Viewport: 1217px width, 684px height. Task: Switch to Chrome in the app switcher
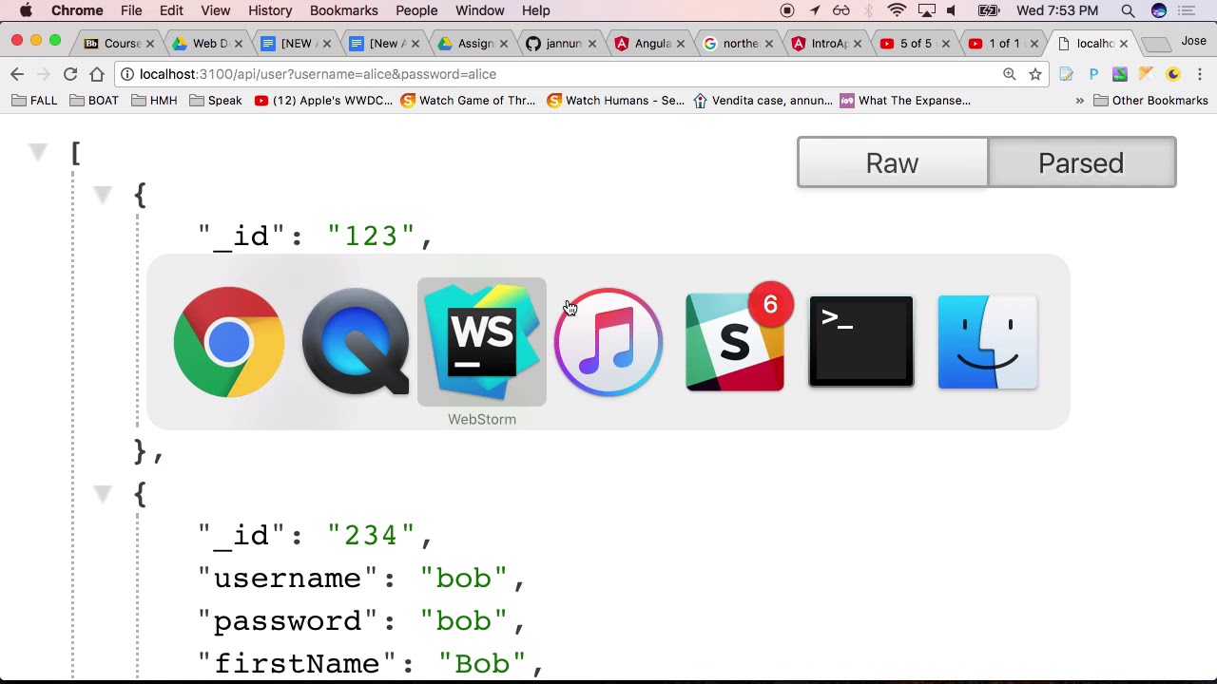pos(229,342)
